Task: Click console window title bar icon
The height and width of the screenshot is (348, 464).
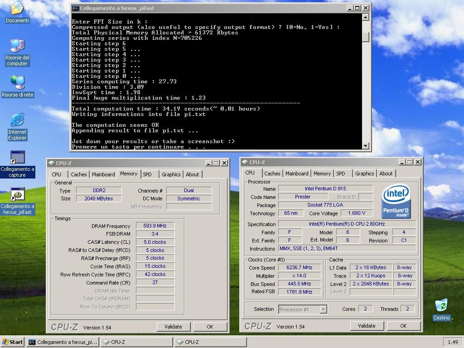Action: click(x=76, y=8)
